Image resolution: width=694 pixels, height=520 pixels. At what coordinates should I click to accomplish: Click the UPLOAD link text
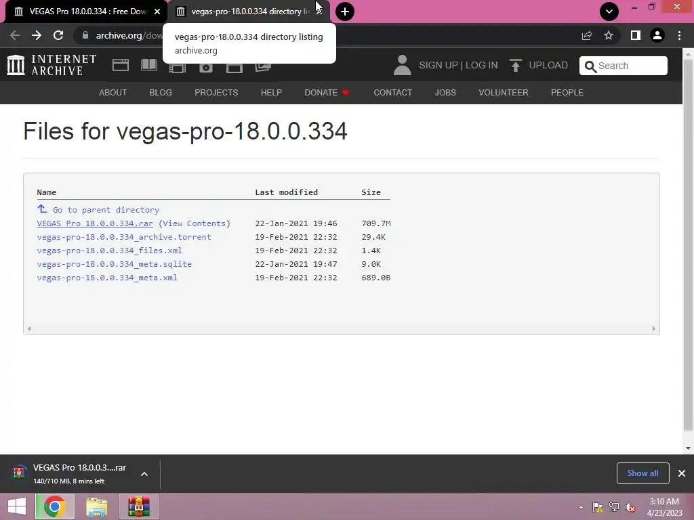point(548,66)
